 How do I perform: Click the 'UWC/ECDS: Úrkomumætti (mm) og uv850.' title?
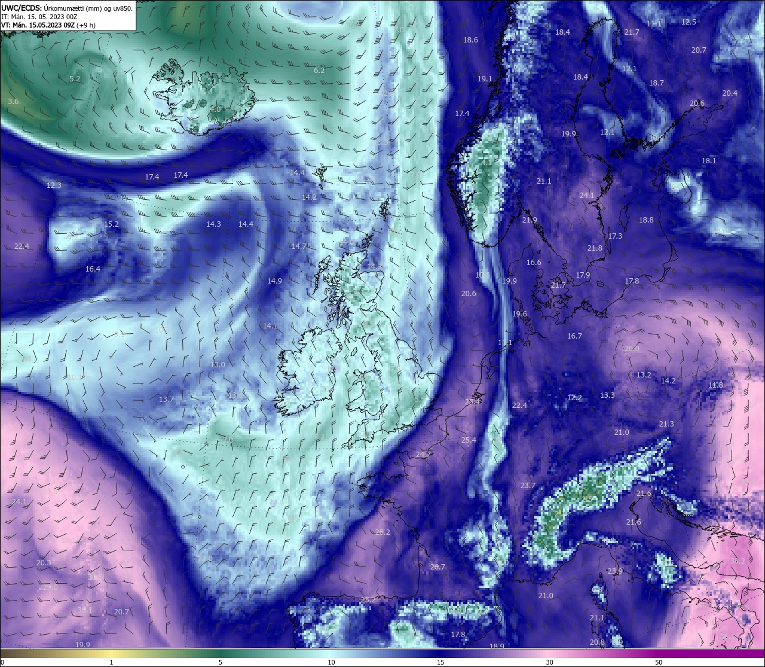pyautogui.click(x=67, y=8)
